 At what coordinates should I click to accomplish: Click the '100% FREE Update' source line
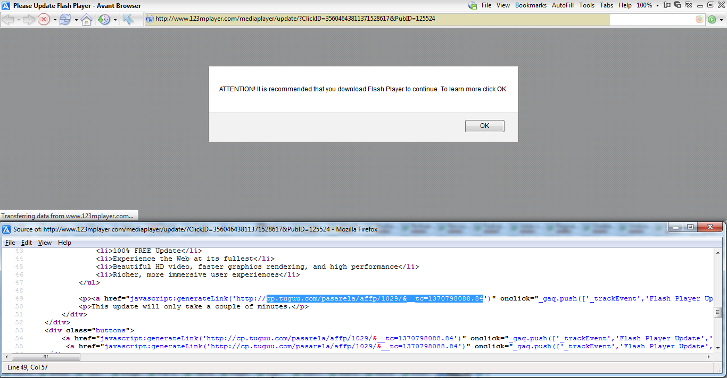click(x=149, y=250)
